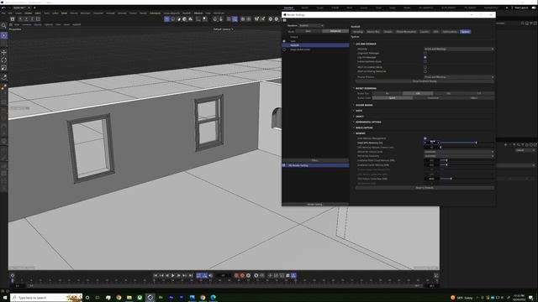
Task: Jump to the end of the timeline
Action: tap(191, 275)
